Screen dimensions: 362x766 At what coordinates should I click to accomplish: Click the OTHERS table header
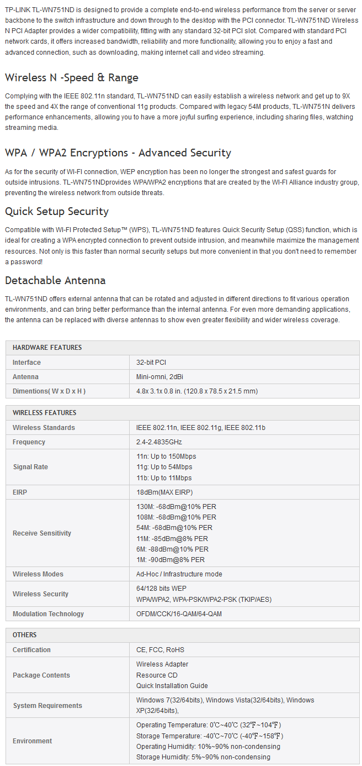coord(25,635)
